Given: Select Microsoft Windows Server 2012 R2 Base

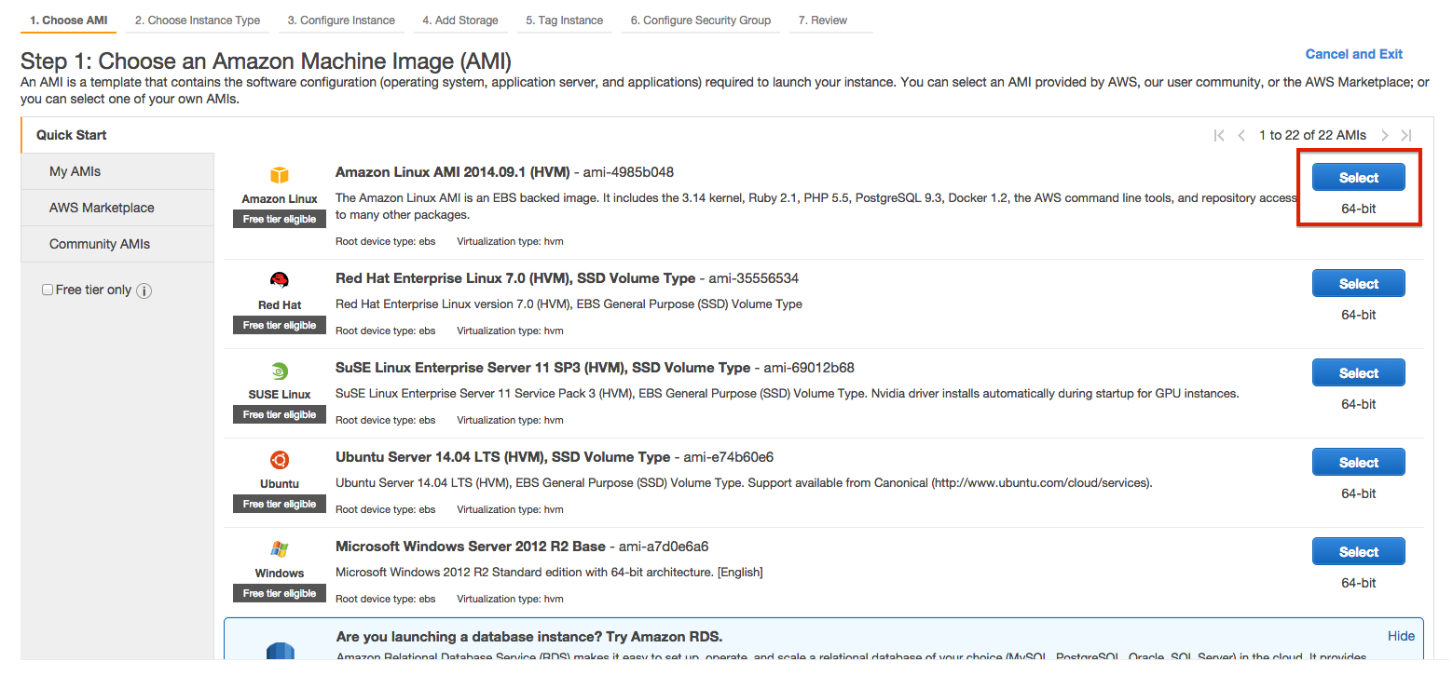Looking at the screenshot, I should (1358, 552).
